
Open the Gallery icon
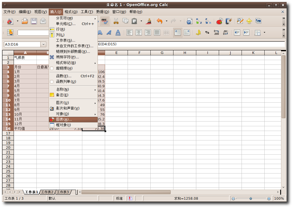click(x=259, y=21)
